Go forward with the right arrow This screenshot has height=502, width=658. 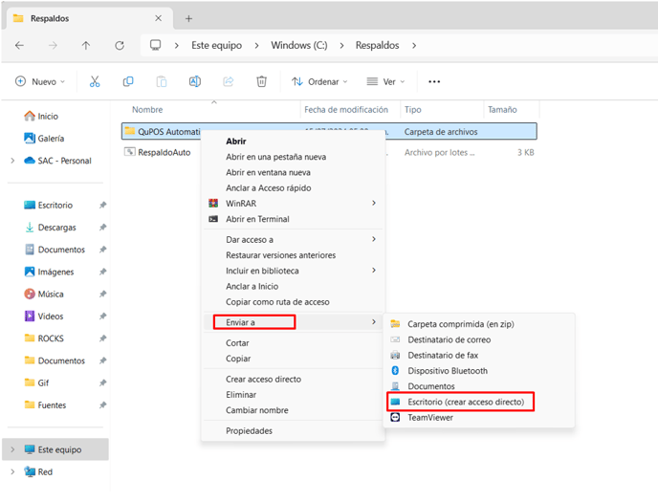(53, 45)
